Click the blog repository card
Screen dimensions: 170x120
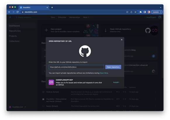141,53
